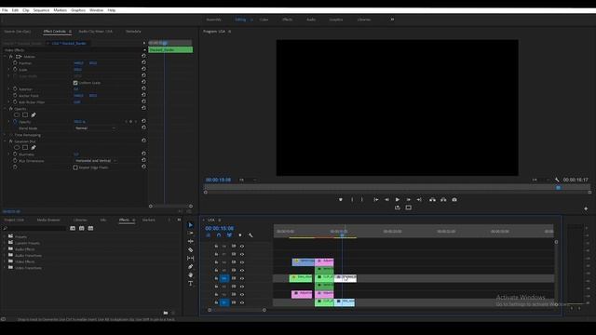596x335 pixels.
Task: Click the Mark Out button
Action: click(362, 199)
